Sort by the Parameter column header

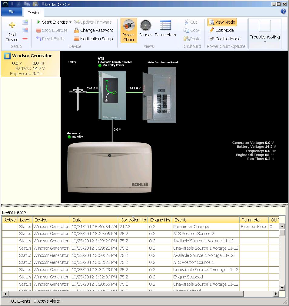pyautogui.click(x=254, y=220)
